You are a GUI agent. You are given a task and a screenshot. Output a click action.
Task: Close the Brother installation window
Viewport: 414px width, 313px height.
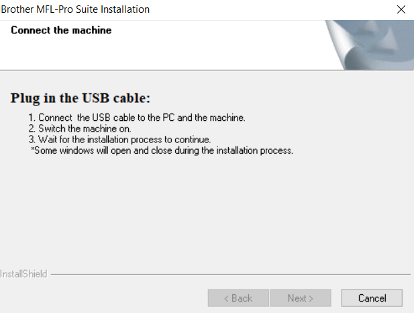point(401,9)
